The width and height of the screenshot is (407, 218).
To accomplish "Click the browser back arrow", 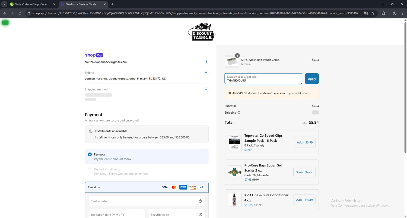I will pos(5,13).
